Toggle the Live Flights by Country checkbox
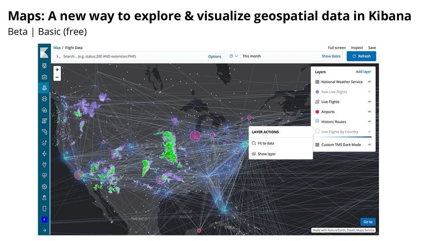Image resolution: width=428 pixels, height=241 pixels. [317, 131]
